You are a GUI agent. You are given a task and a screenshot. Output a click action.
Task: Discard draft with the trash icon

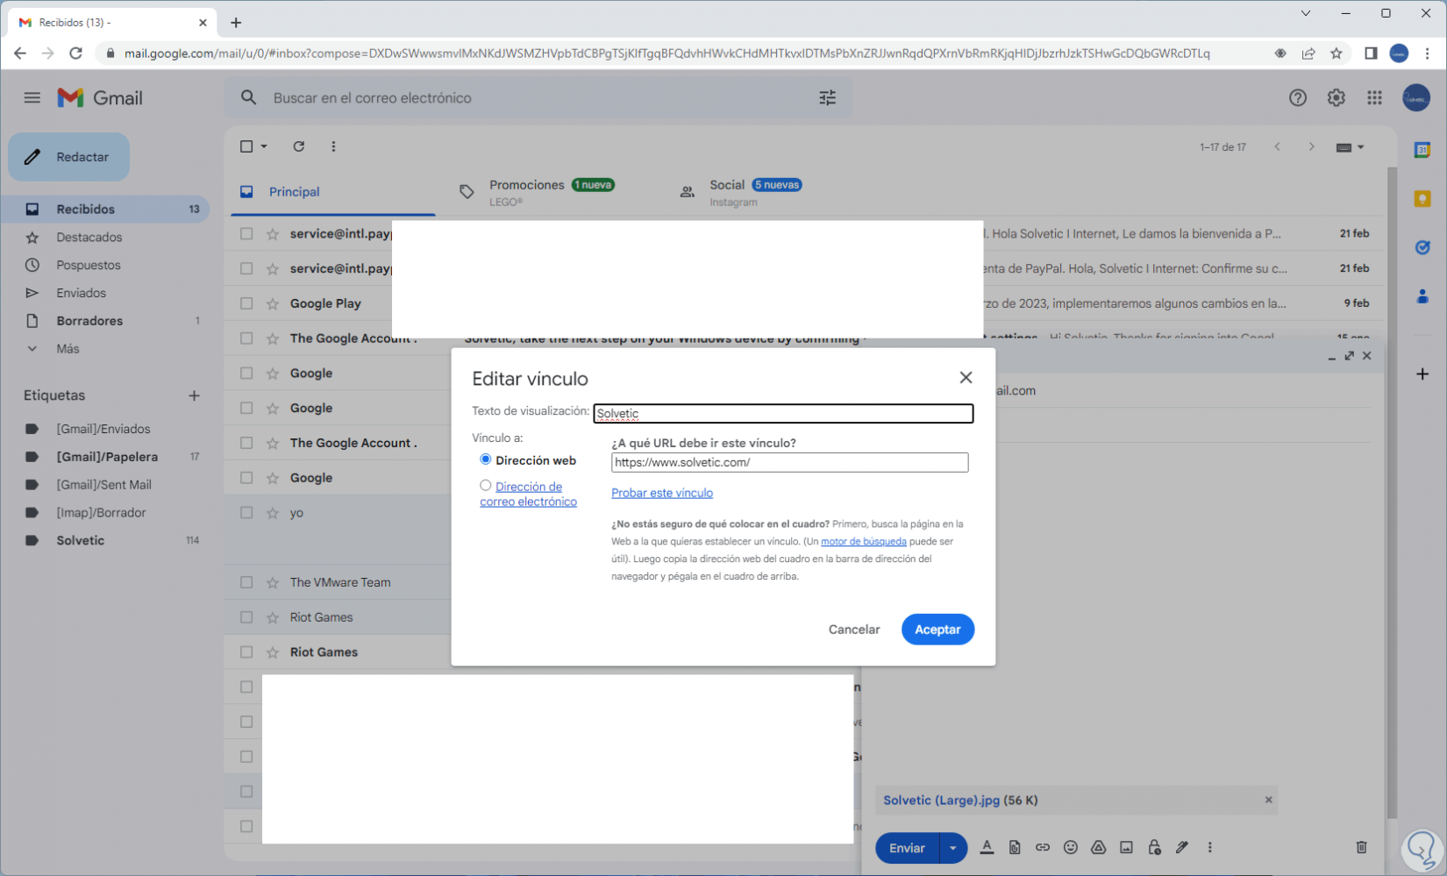1361,847
